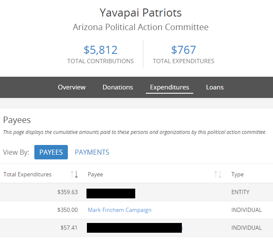The width and height of the screenshot is (273, 245).
Task: Sort by Total Expenditures arrows icon
Action: [74, 174]
